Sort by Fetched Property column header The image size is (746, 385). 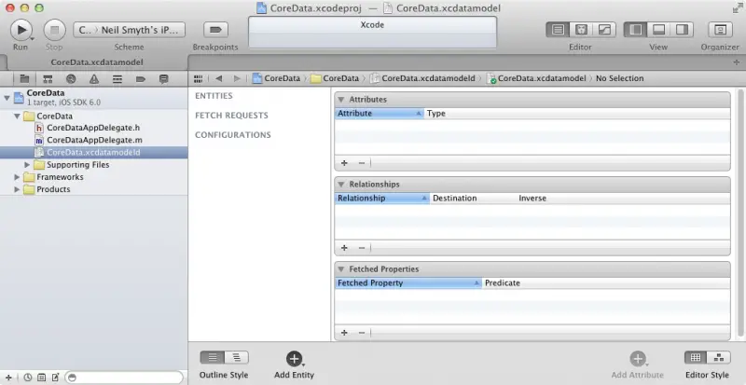408,283
